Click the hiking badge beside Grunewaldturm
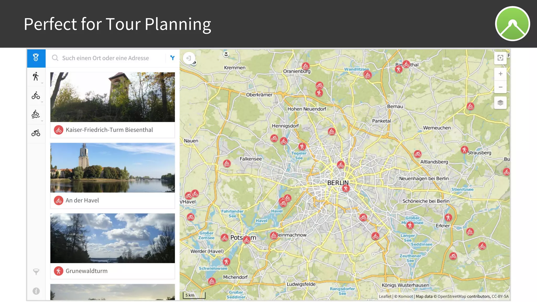The height and width of the screenshot is (302, 537). tap(59, 271)
